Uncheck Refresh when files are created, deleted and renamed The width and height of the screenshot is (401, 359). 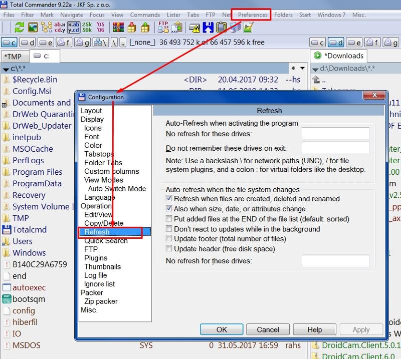tap(169, 199)
